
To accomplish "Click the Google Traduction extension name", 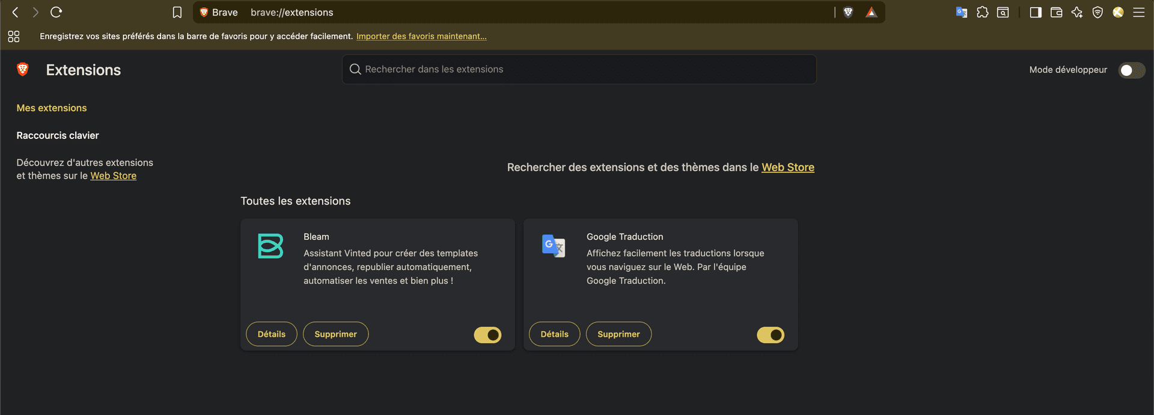I will [625, 237].
